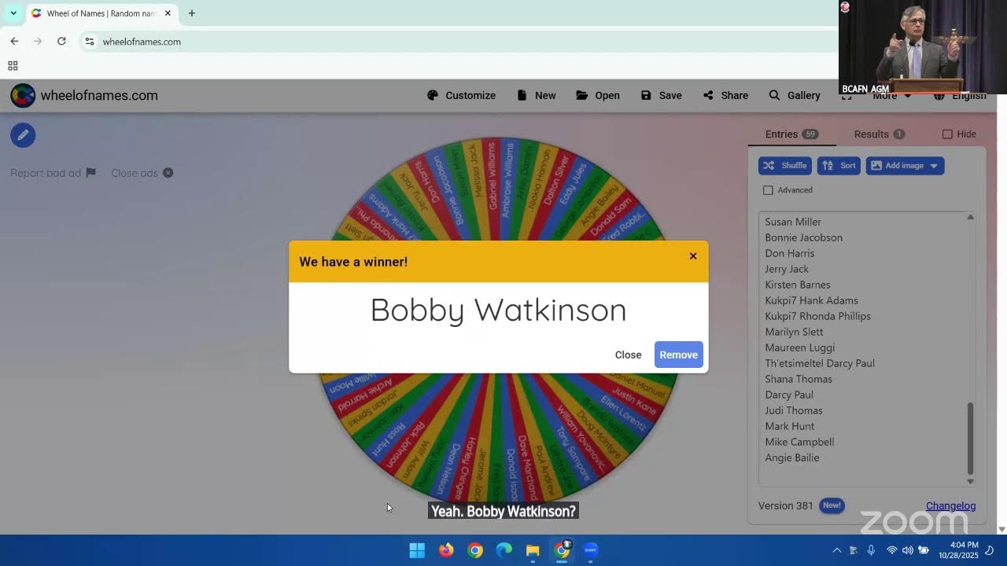The height and width of the screenshot is (566, 1007).
Task: Click the entry Marilyn Slett
Action: click(794, 332)
